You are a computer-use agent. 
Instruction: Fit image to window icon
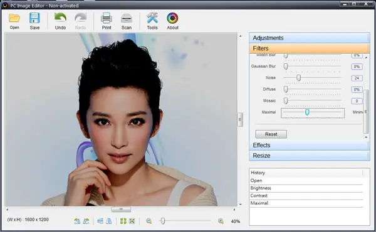pyautogui.click(x=132, y=221)
